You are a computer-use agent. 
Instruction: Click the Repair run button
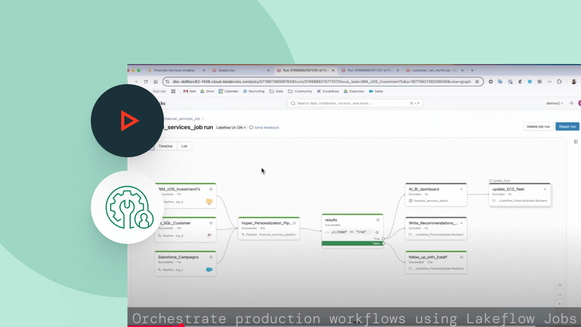(567, 127)
